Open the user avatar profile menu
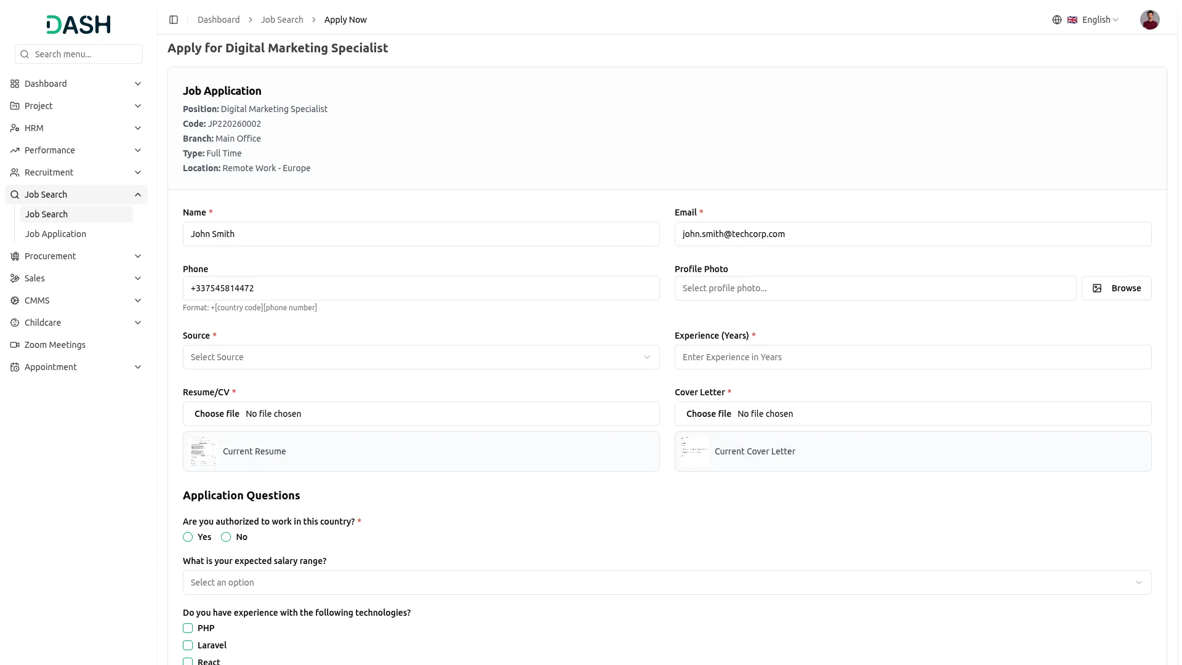 1149,20
